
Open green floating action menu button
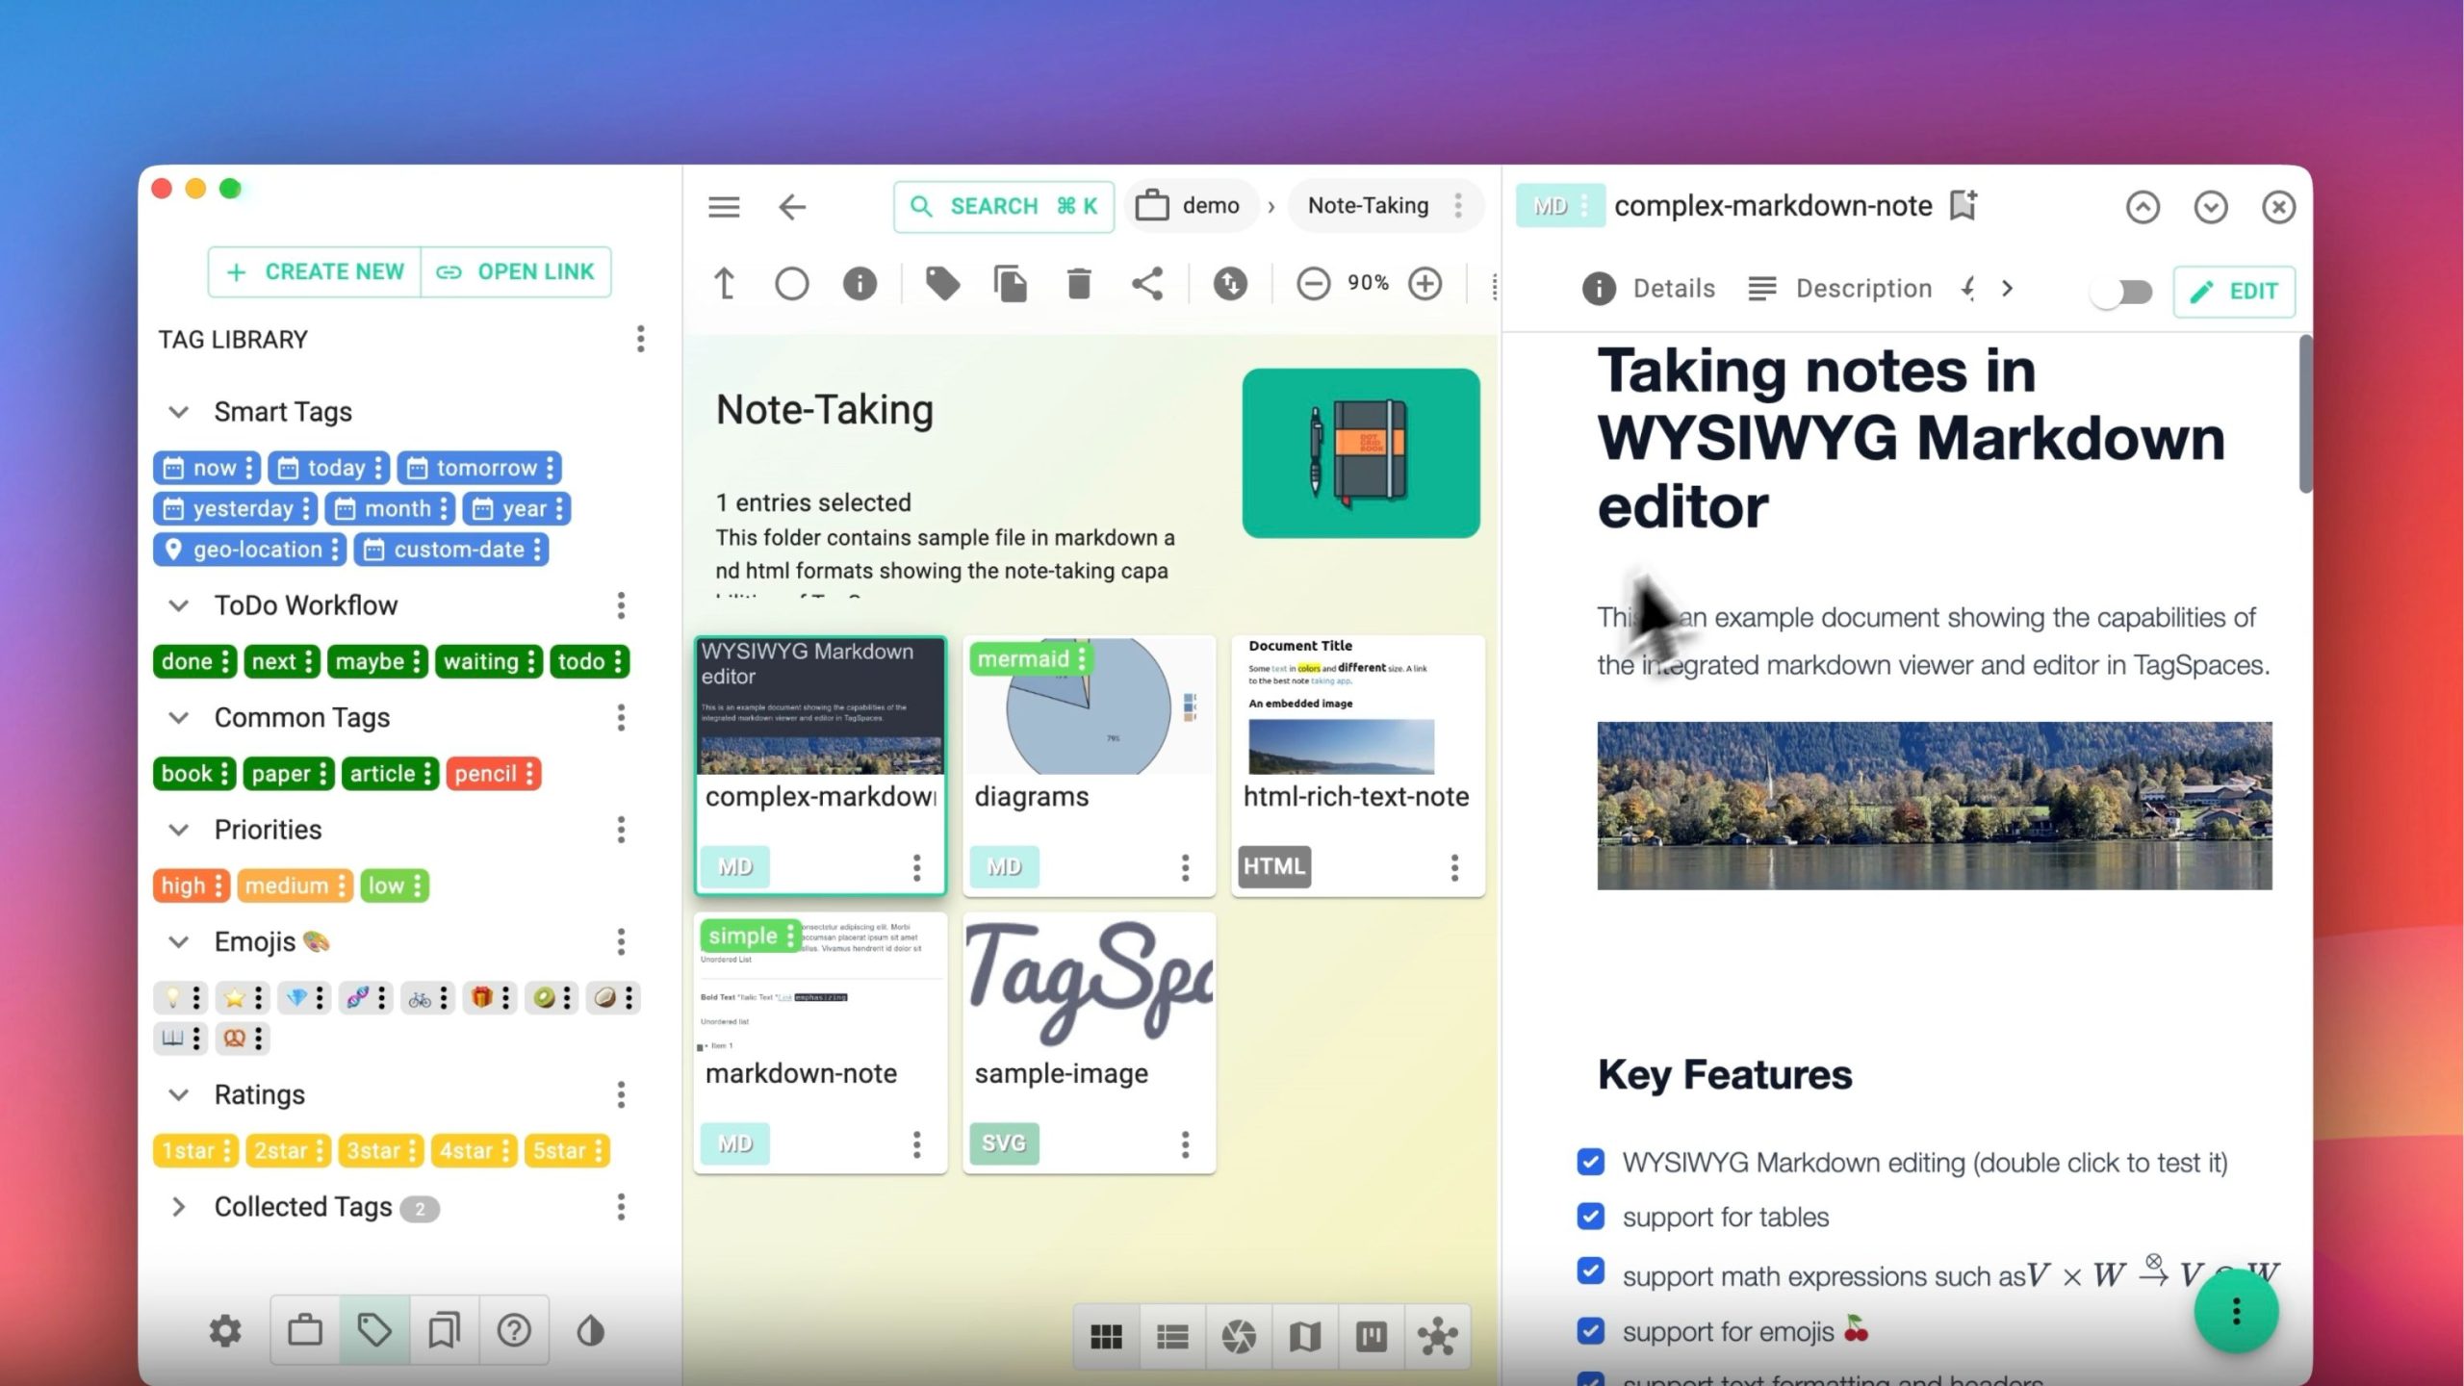pyautogui.click(x=2236, y=1311)
